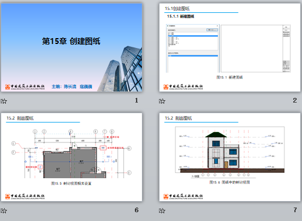This screenshot has width=302, height=221.
Task: Click the caption 图15.5 on slide 6
Action: coord(71,183)
